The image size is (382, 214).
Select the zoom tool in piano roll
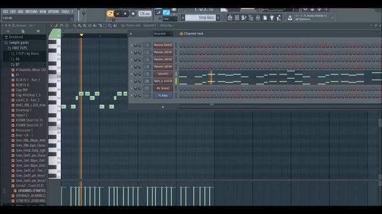(x=110, y=26)
